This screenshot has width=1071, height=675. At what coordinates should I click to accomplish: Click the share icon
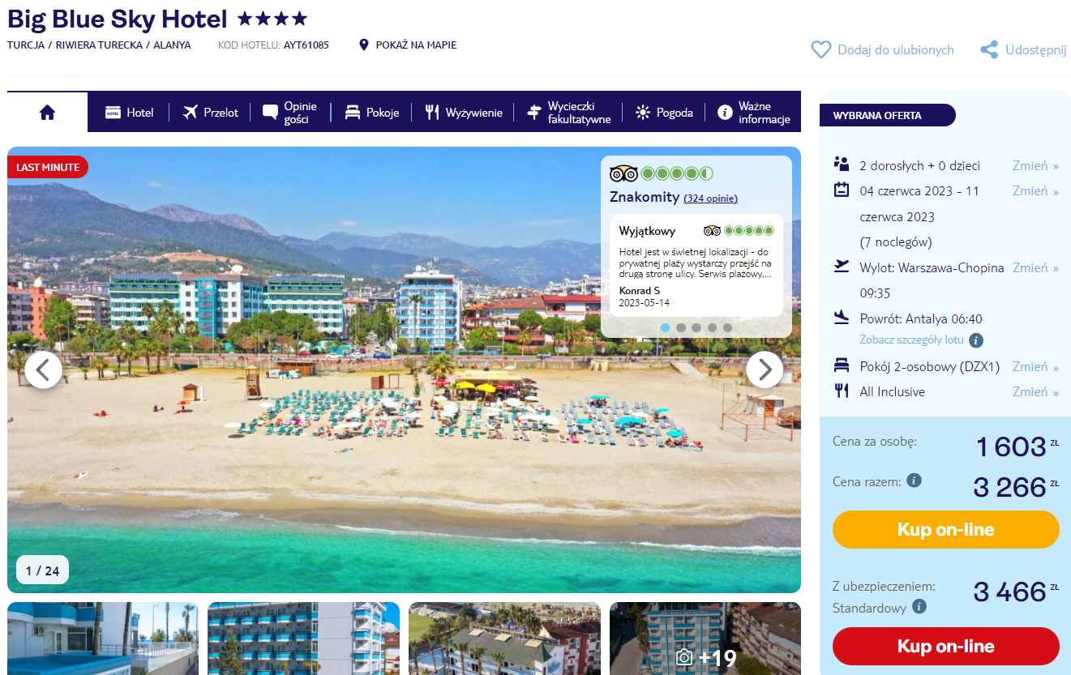click(x=989, y=50)
